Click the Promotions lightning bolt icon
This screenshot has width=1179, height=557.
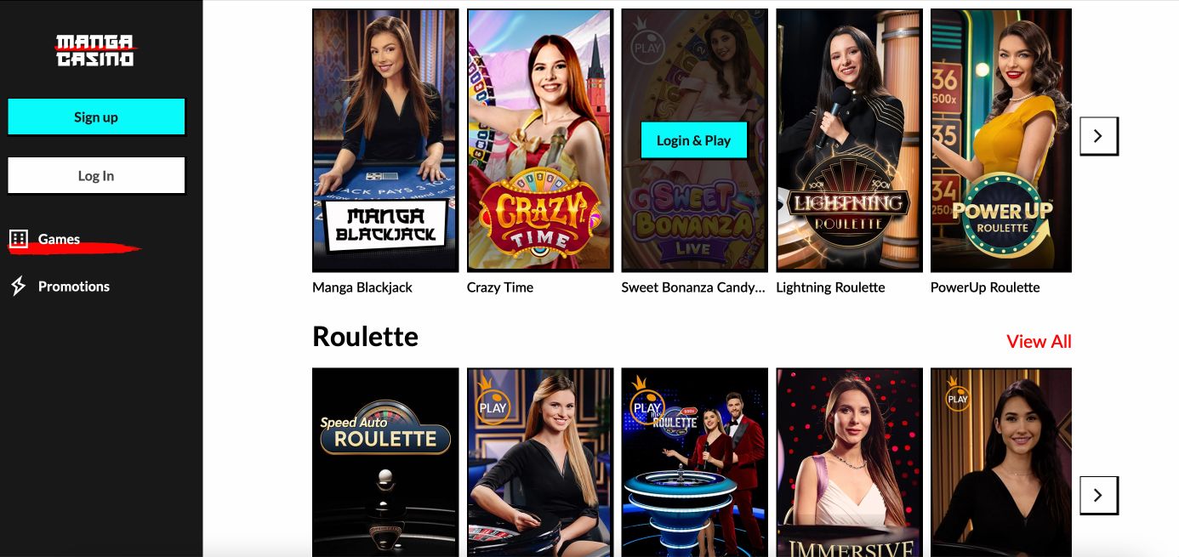(x=19, y=286)
